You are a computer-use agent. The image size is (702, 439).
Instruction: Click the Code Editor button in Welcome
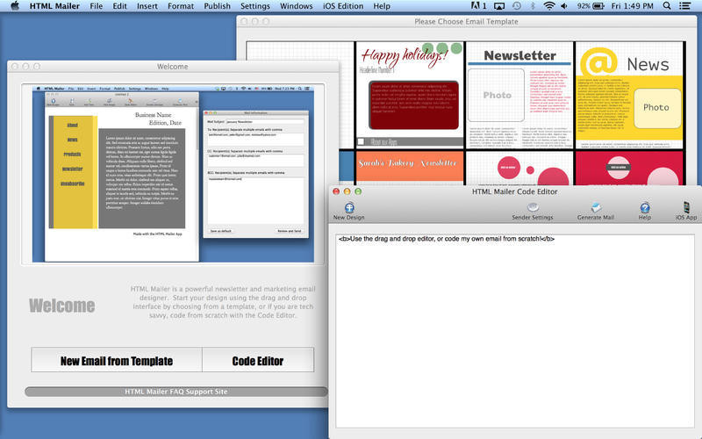[258, 360]
